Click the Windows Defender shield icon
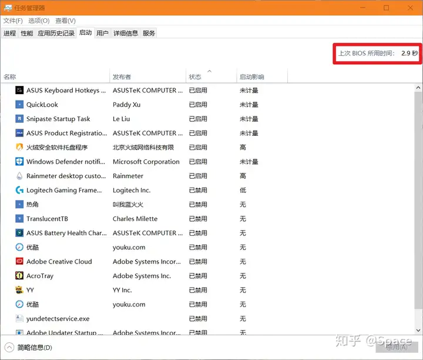Screen dimensions: 423x360 19,162
